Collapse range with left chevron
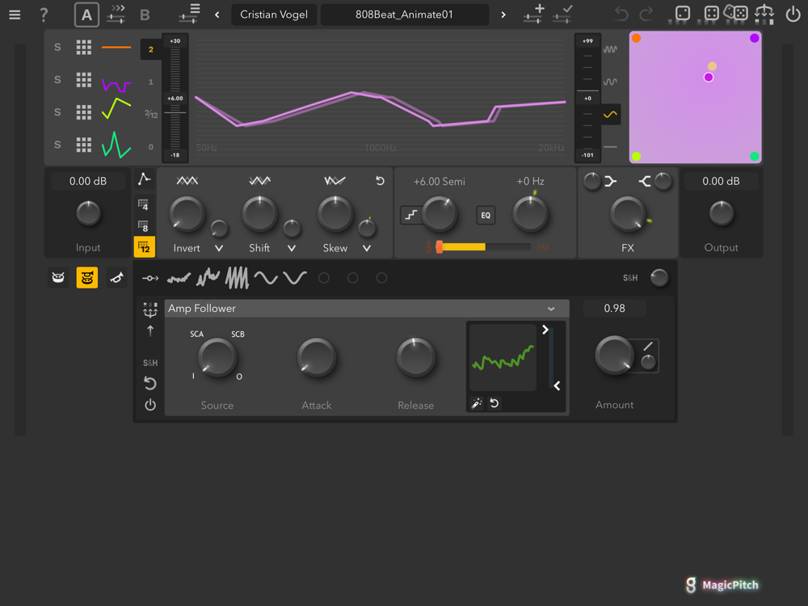Screen dimensions: 808x606 click(557, 386)
